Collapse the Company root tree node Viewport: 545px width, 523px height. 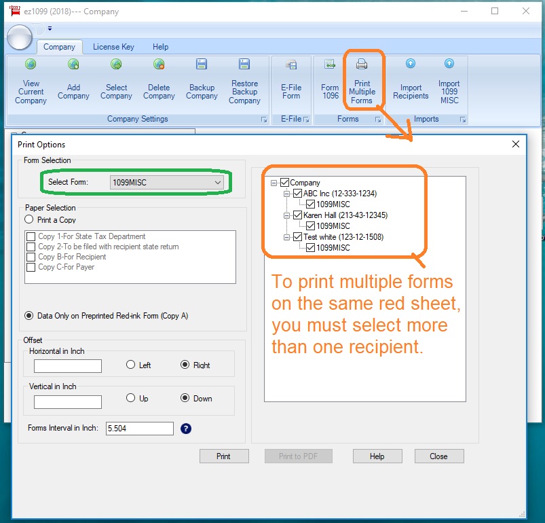point(274,183)
